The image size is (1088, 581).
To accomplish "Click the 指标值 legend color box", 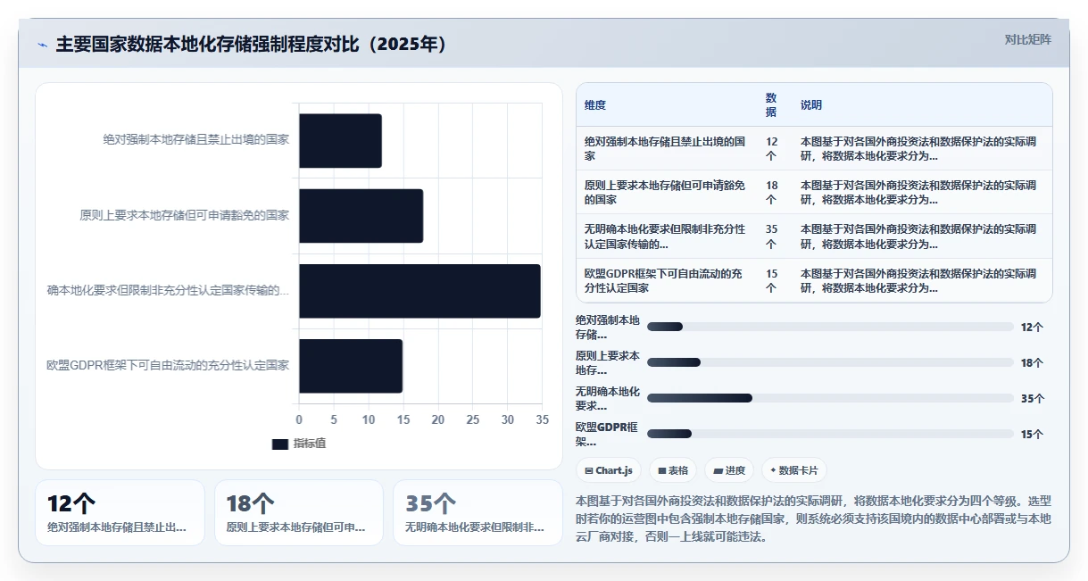I will [x=280, y=444].
